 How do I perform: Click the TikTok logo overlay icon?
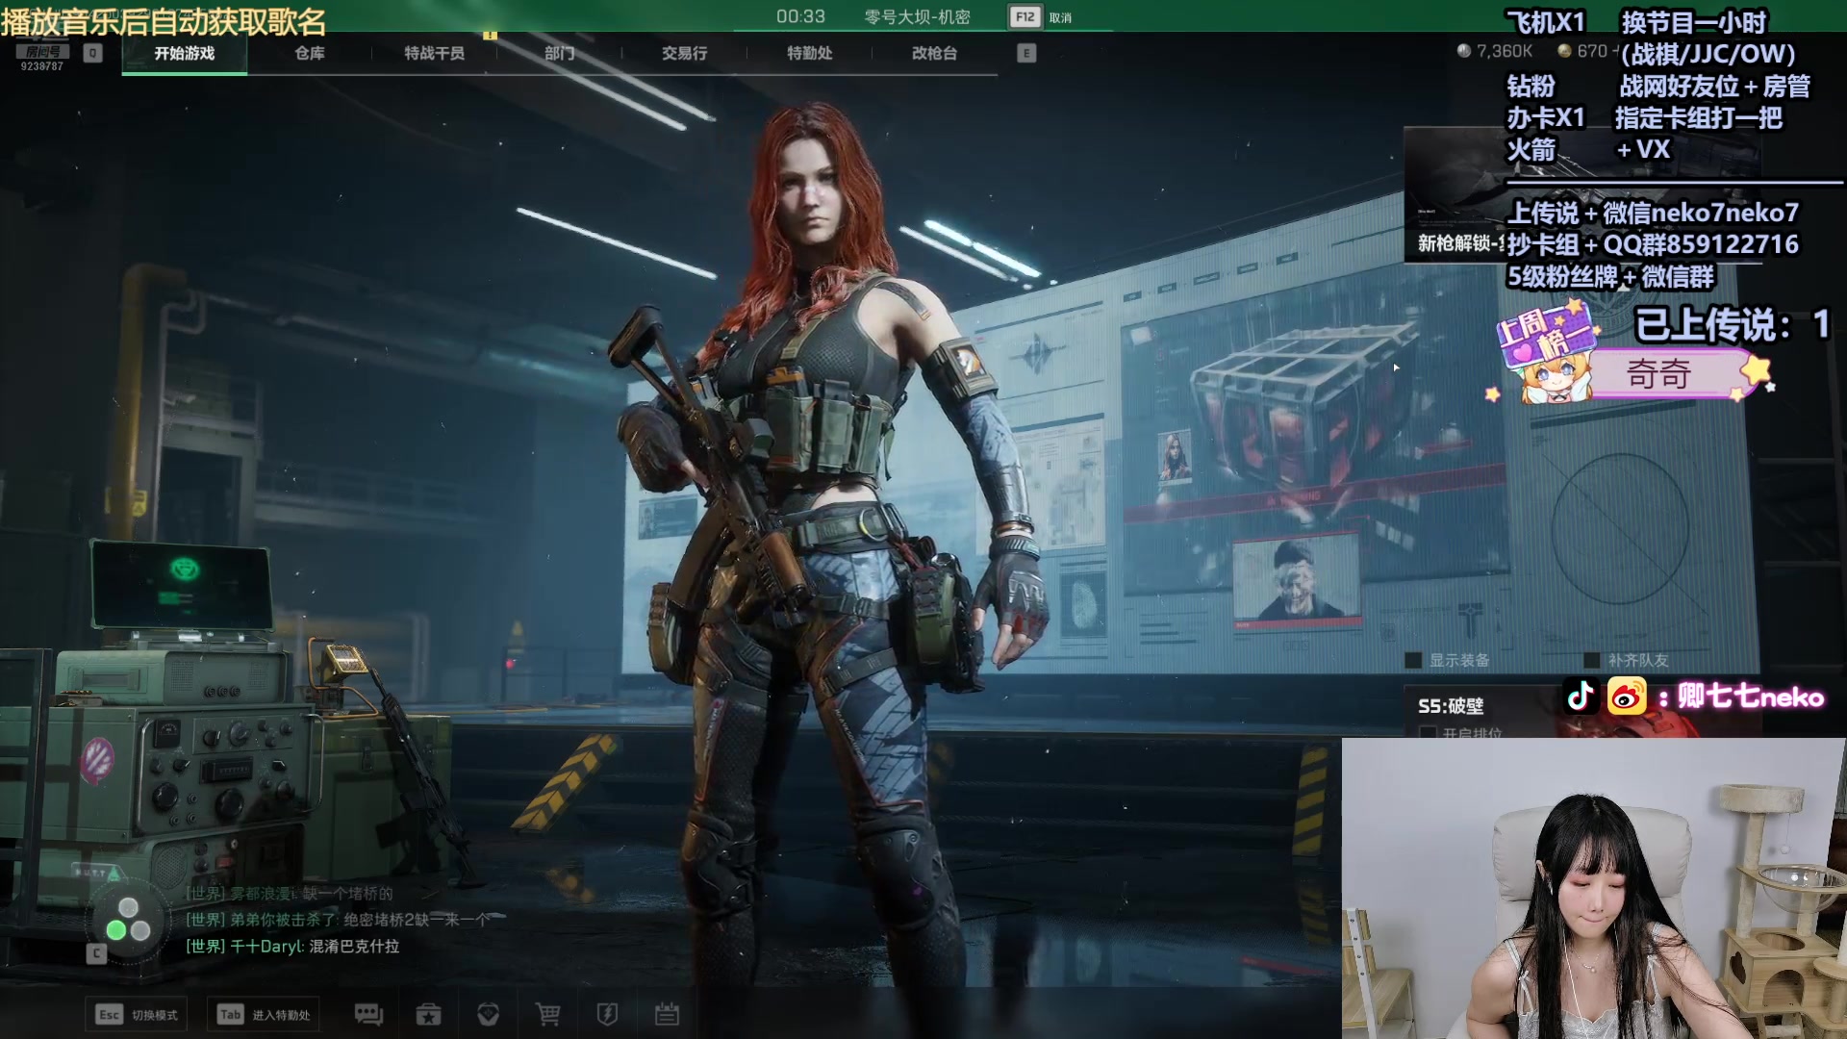click(1581, 696)
